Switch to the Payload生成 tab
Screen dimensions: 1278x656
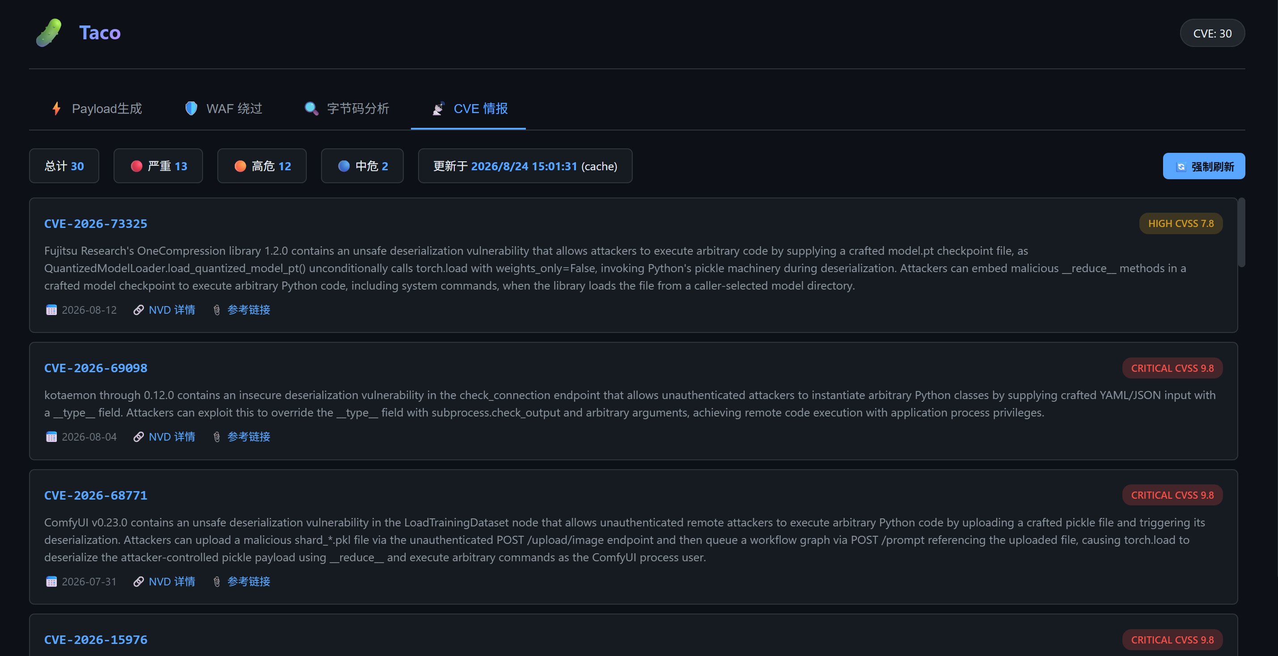click(x=97, y=109)
